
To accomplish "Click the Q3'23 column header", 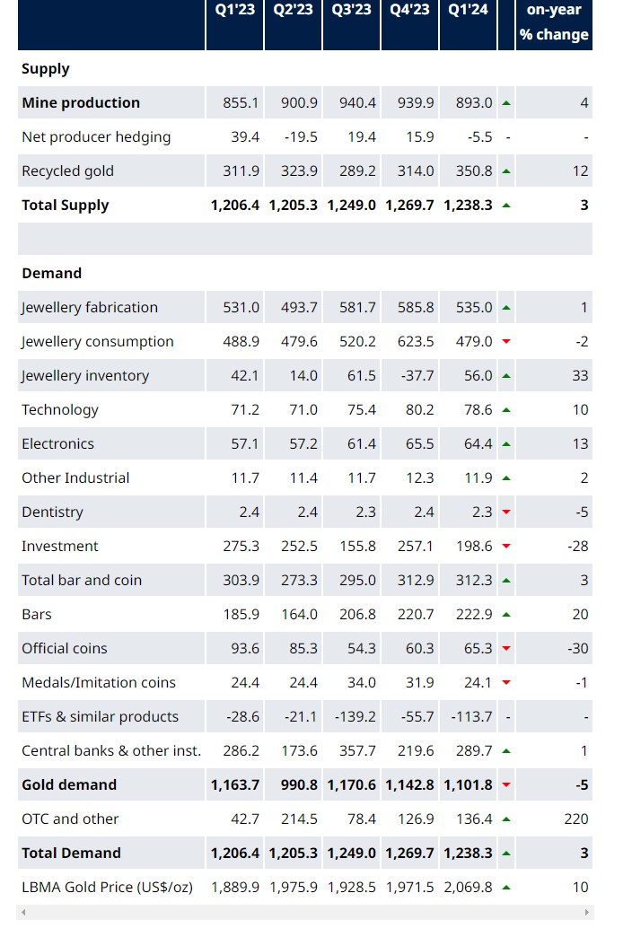I will 352,10.
